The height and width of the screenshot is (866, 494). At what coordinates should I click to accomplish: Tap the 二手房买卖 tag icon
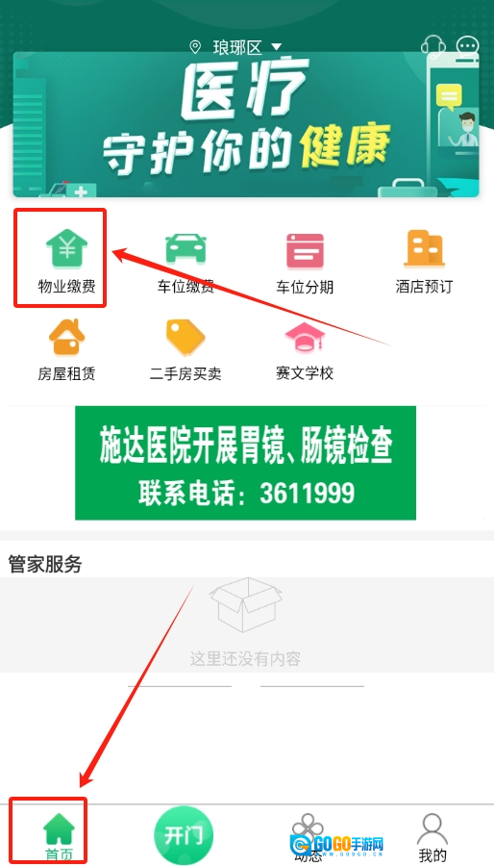coord(185,337)
